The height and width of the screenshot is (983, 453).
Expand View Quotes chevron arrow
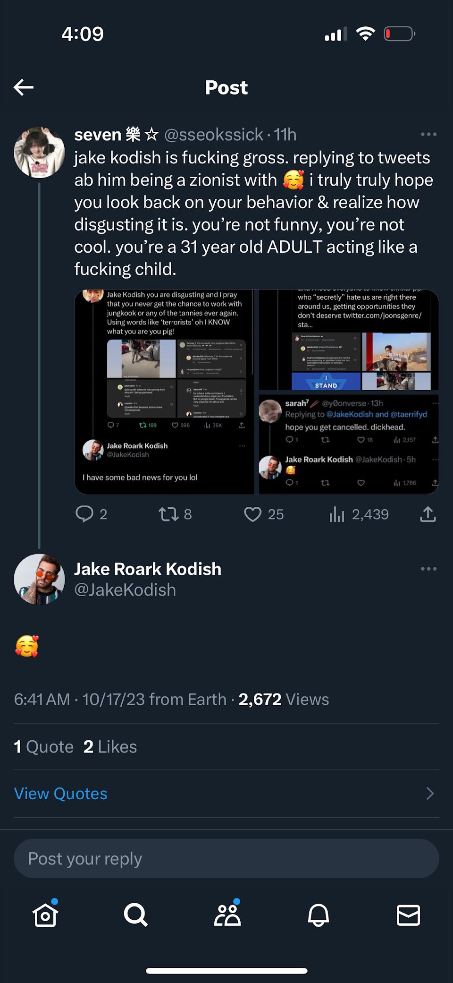coord(430,794)
